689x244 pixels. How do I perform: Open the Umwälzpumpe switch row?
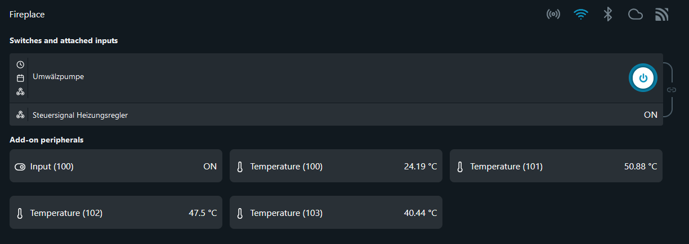pos(336,78)
